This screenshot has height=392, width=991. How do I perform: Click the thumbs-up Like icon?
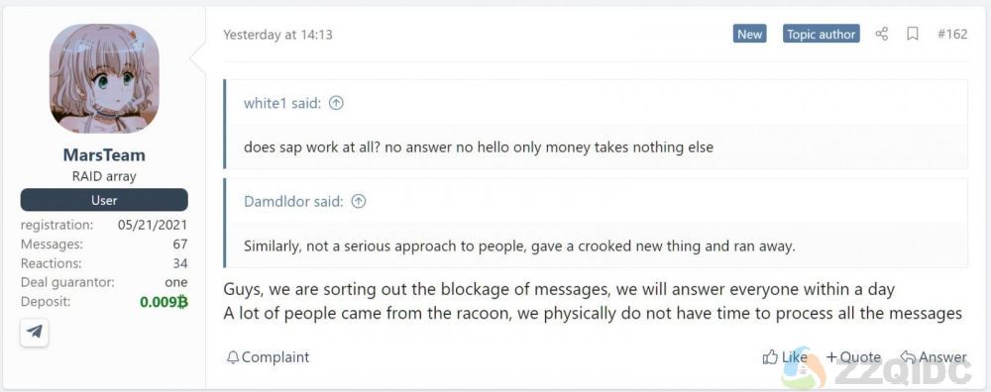770,357
